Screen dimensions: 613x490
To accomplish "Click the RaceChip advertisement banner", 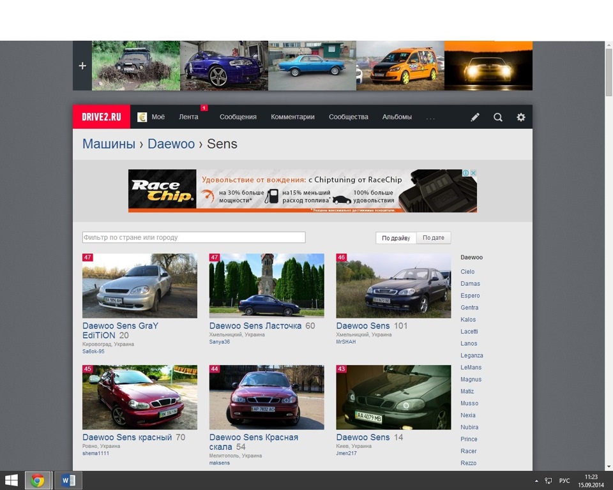I will coord(302,191).
